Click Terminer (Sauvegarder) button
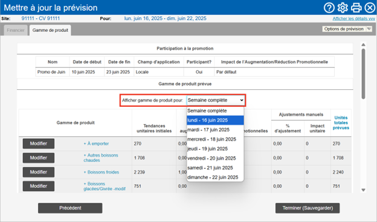 tap(308, 208)
